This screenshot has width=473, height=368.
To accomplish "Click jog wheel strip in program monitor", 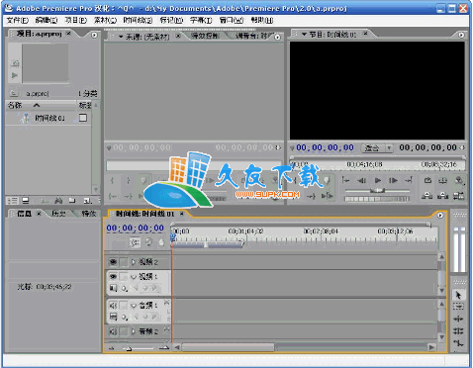I will 377,199.
